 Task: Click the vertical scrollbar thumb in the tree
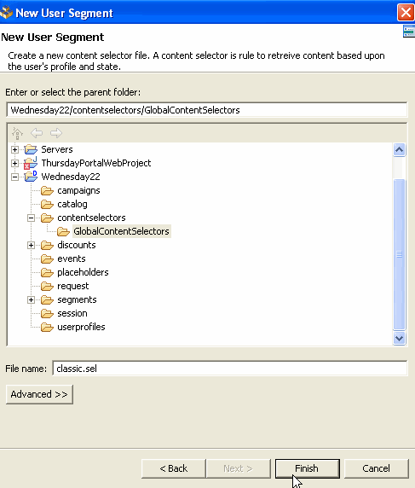(x=399, y=254)
